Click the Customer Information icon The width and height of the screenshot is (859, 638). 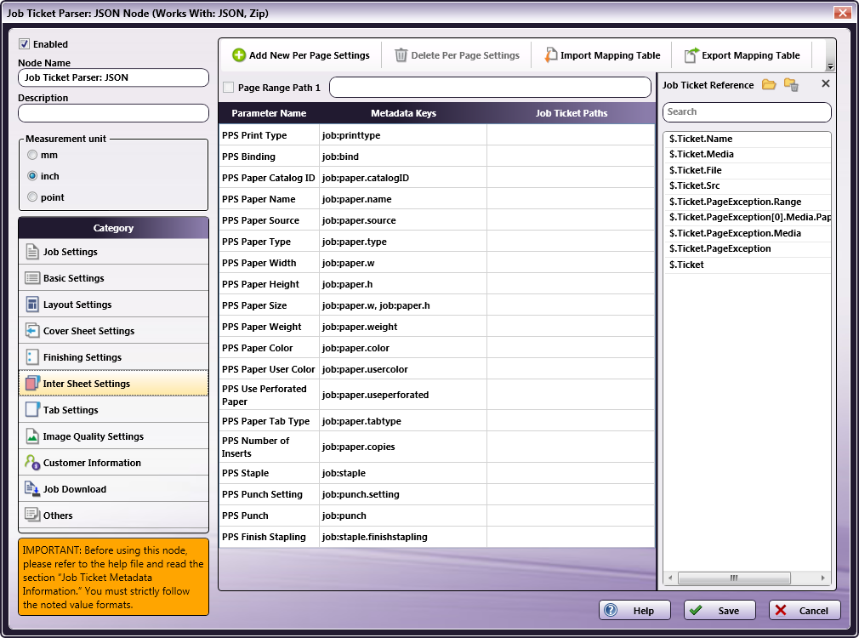[x=32, y=462]
